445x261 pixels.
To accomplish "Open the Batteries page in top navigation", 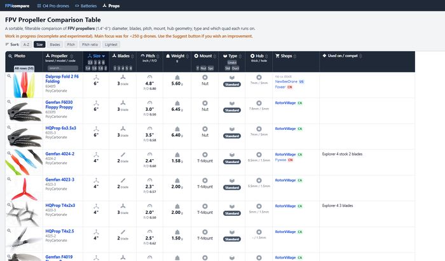I will [86, 6].
